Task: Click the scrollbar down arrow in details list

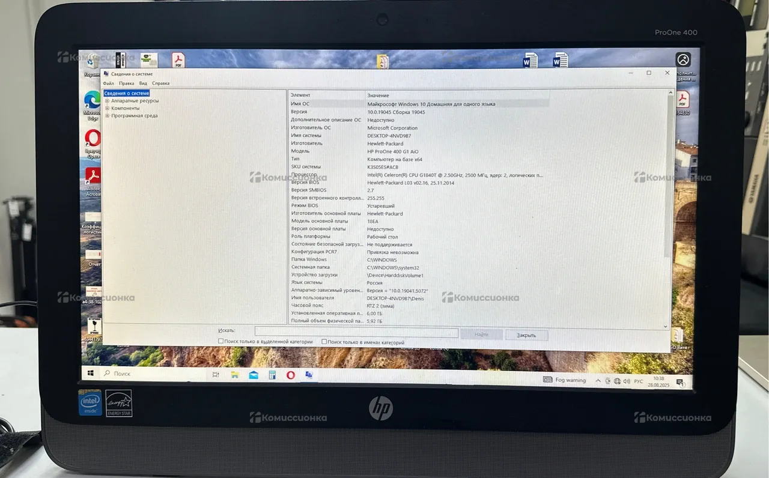Action: pos(666,326)
